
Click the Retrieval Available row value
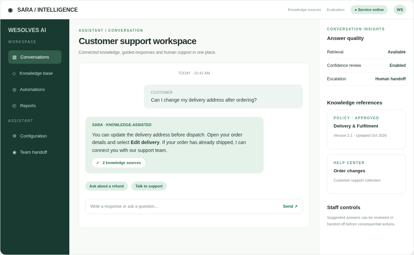(396, 52)
